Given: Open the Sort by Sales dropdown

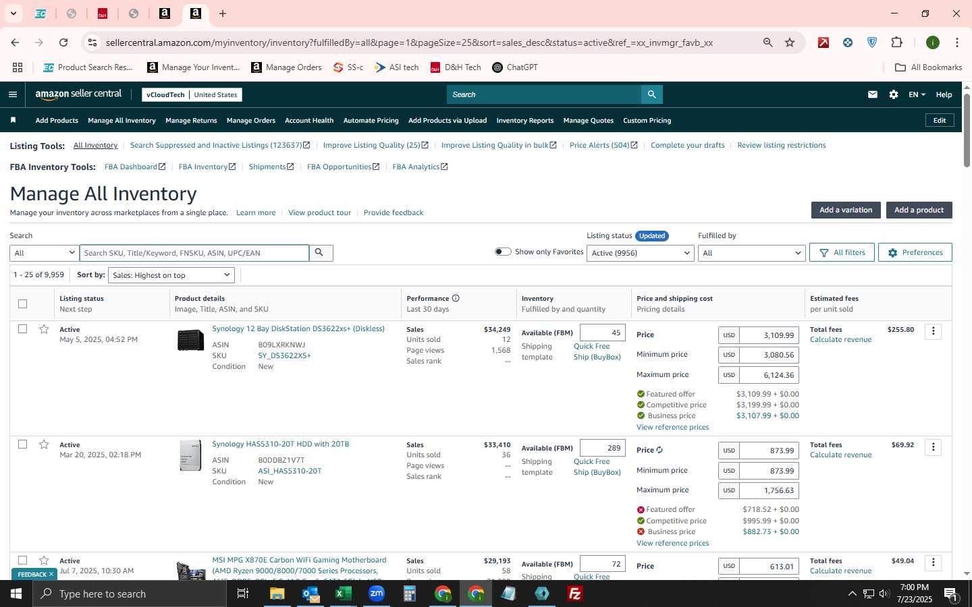Looking at the screenshot, I should pyautogui.click(x=171, y=275).
